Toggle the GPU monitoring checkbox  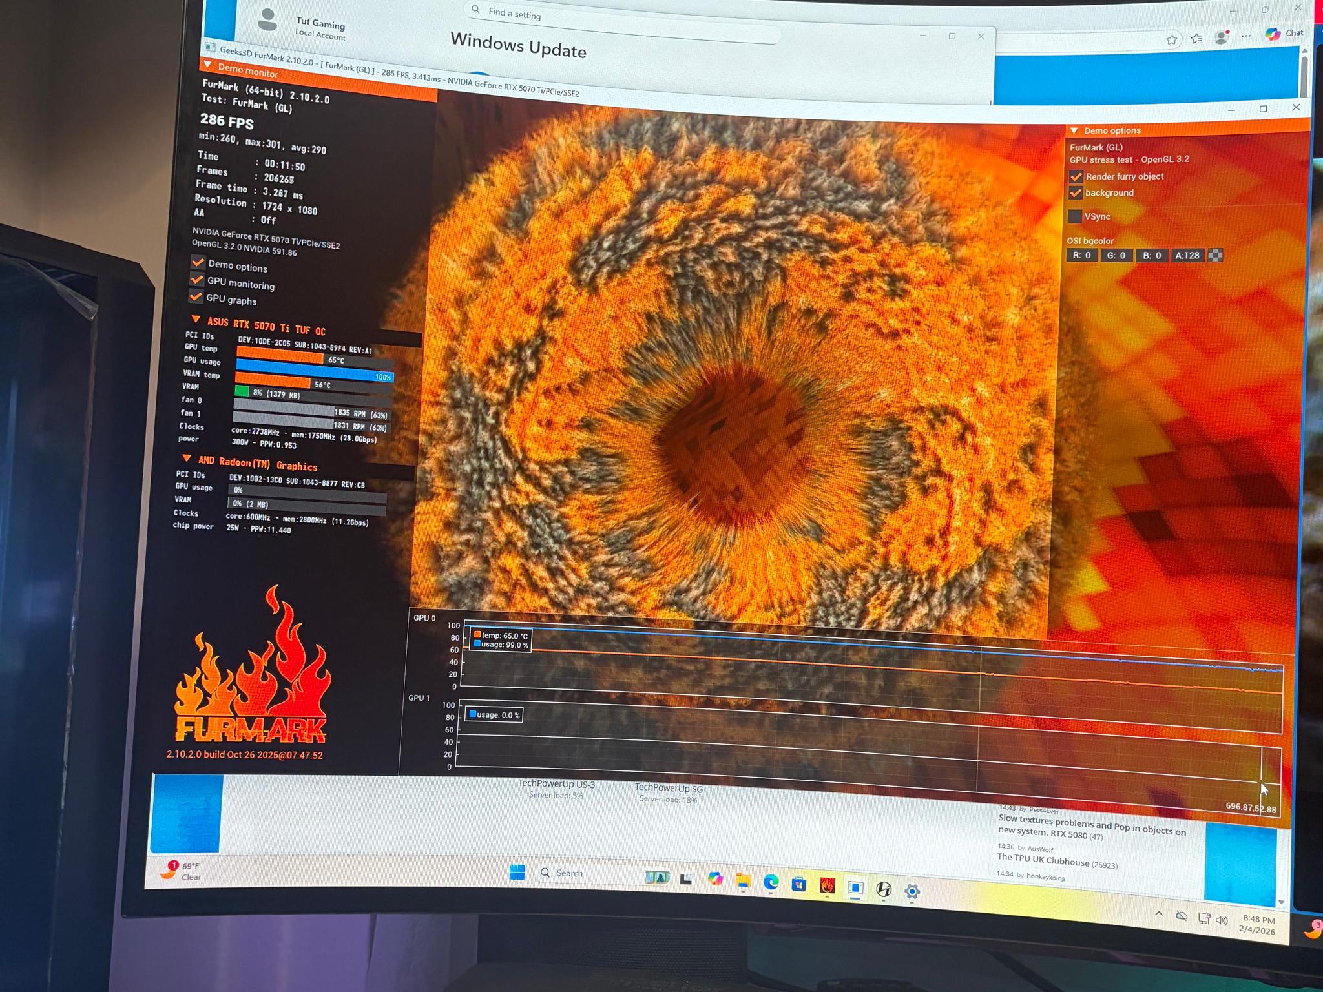(x=196, y=279)
